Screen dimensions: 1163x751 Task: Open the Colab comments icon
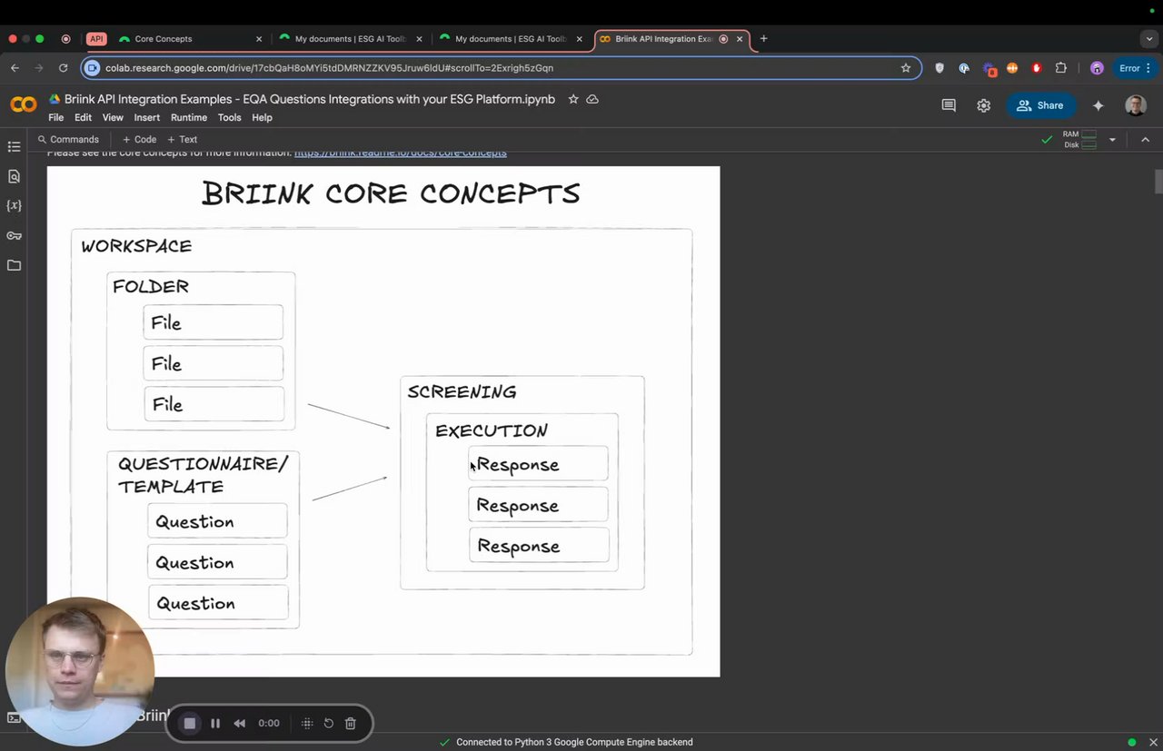(949, 105)
